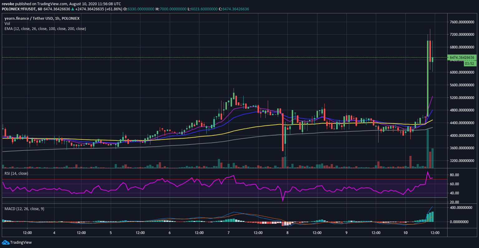Click the 5600.00000000 price axis label

point(462,85)
